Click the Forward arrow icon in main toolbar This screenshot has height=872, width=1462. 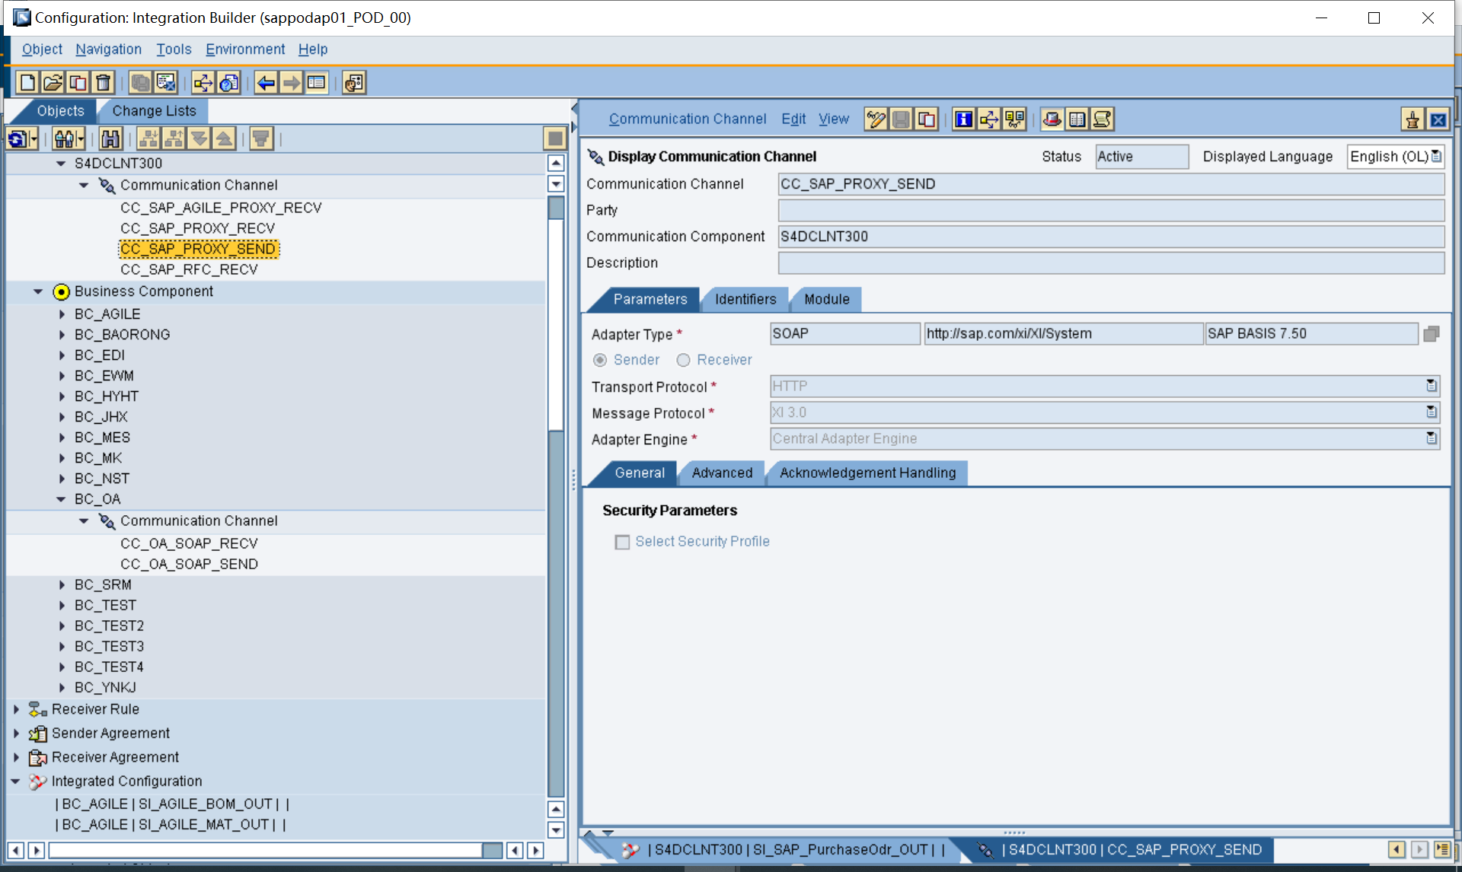click(291, 82)
